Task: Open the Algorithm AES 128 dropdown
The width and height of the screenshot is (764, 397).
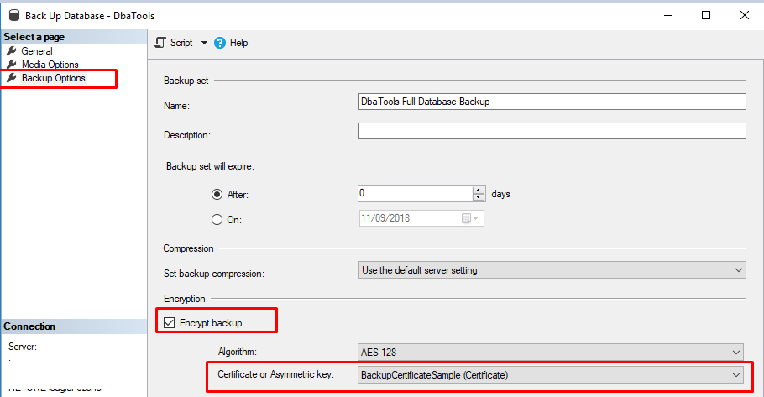Action: [735, 352]
